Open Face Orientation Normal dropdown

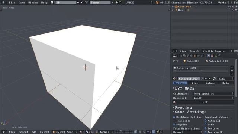(187, 132)
